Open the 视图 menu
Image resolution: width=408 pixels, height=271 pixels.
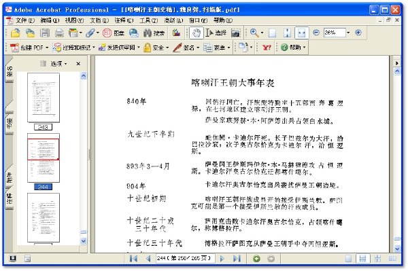[74, 20]
